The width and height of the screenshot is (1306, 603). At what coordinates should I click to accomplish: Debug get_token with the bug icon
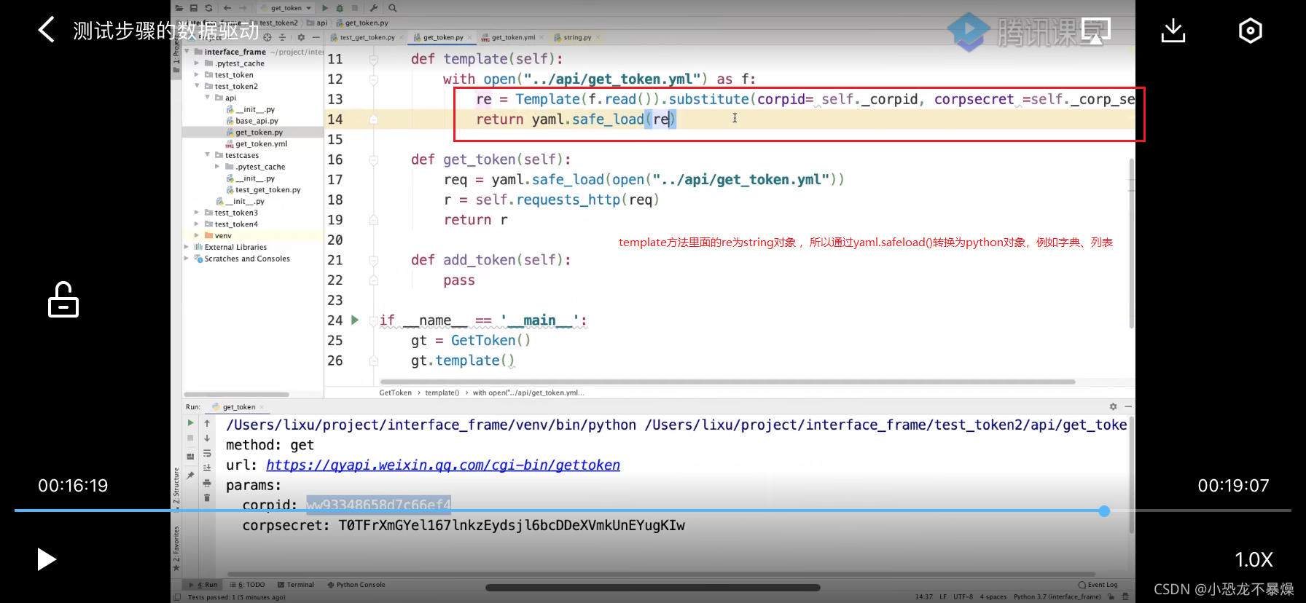click(340, 8)
